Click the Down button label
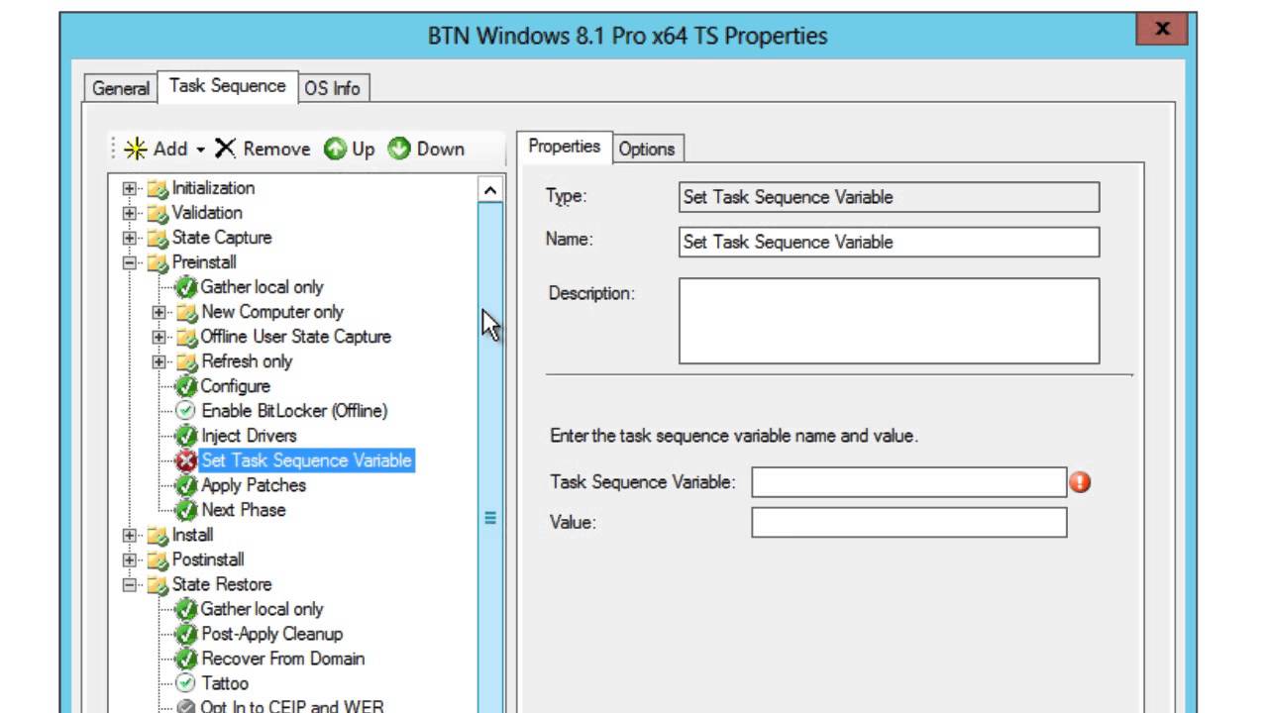 point(440,149)
